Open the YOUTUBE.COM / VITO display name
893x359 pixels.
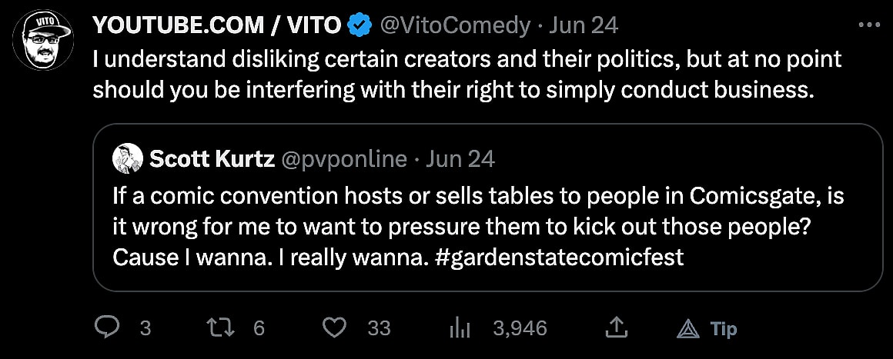216,25
